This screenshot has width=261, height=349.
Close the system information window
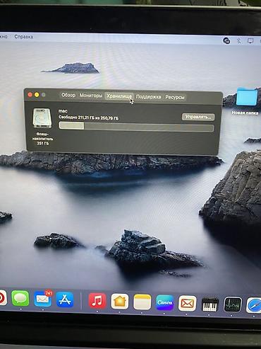point(30,95)
